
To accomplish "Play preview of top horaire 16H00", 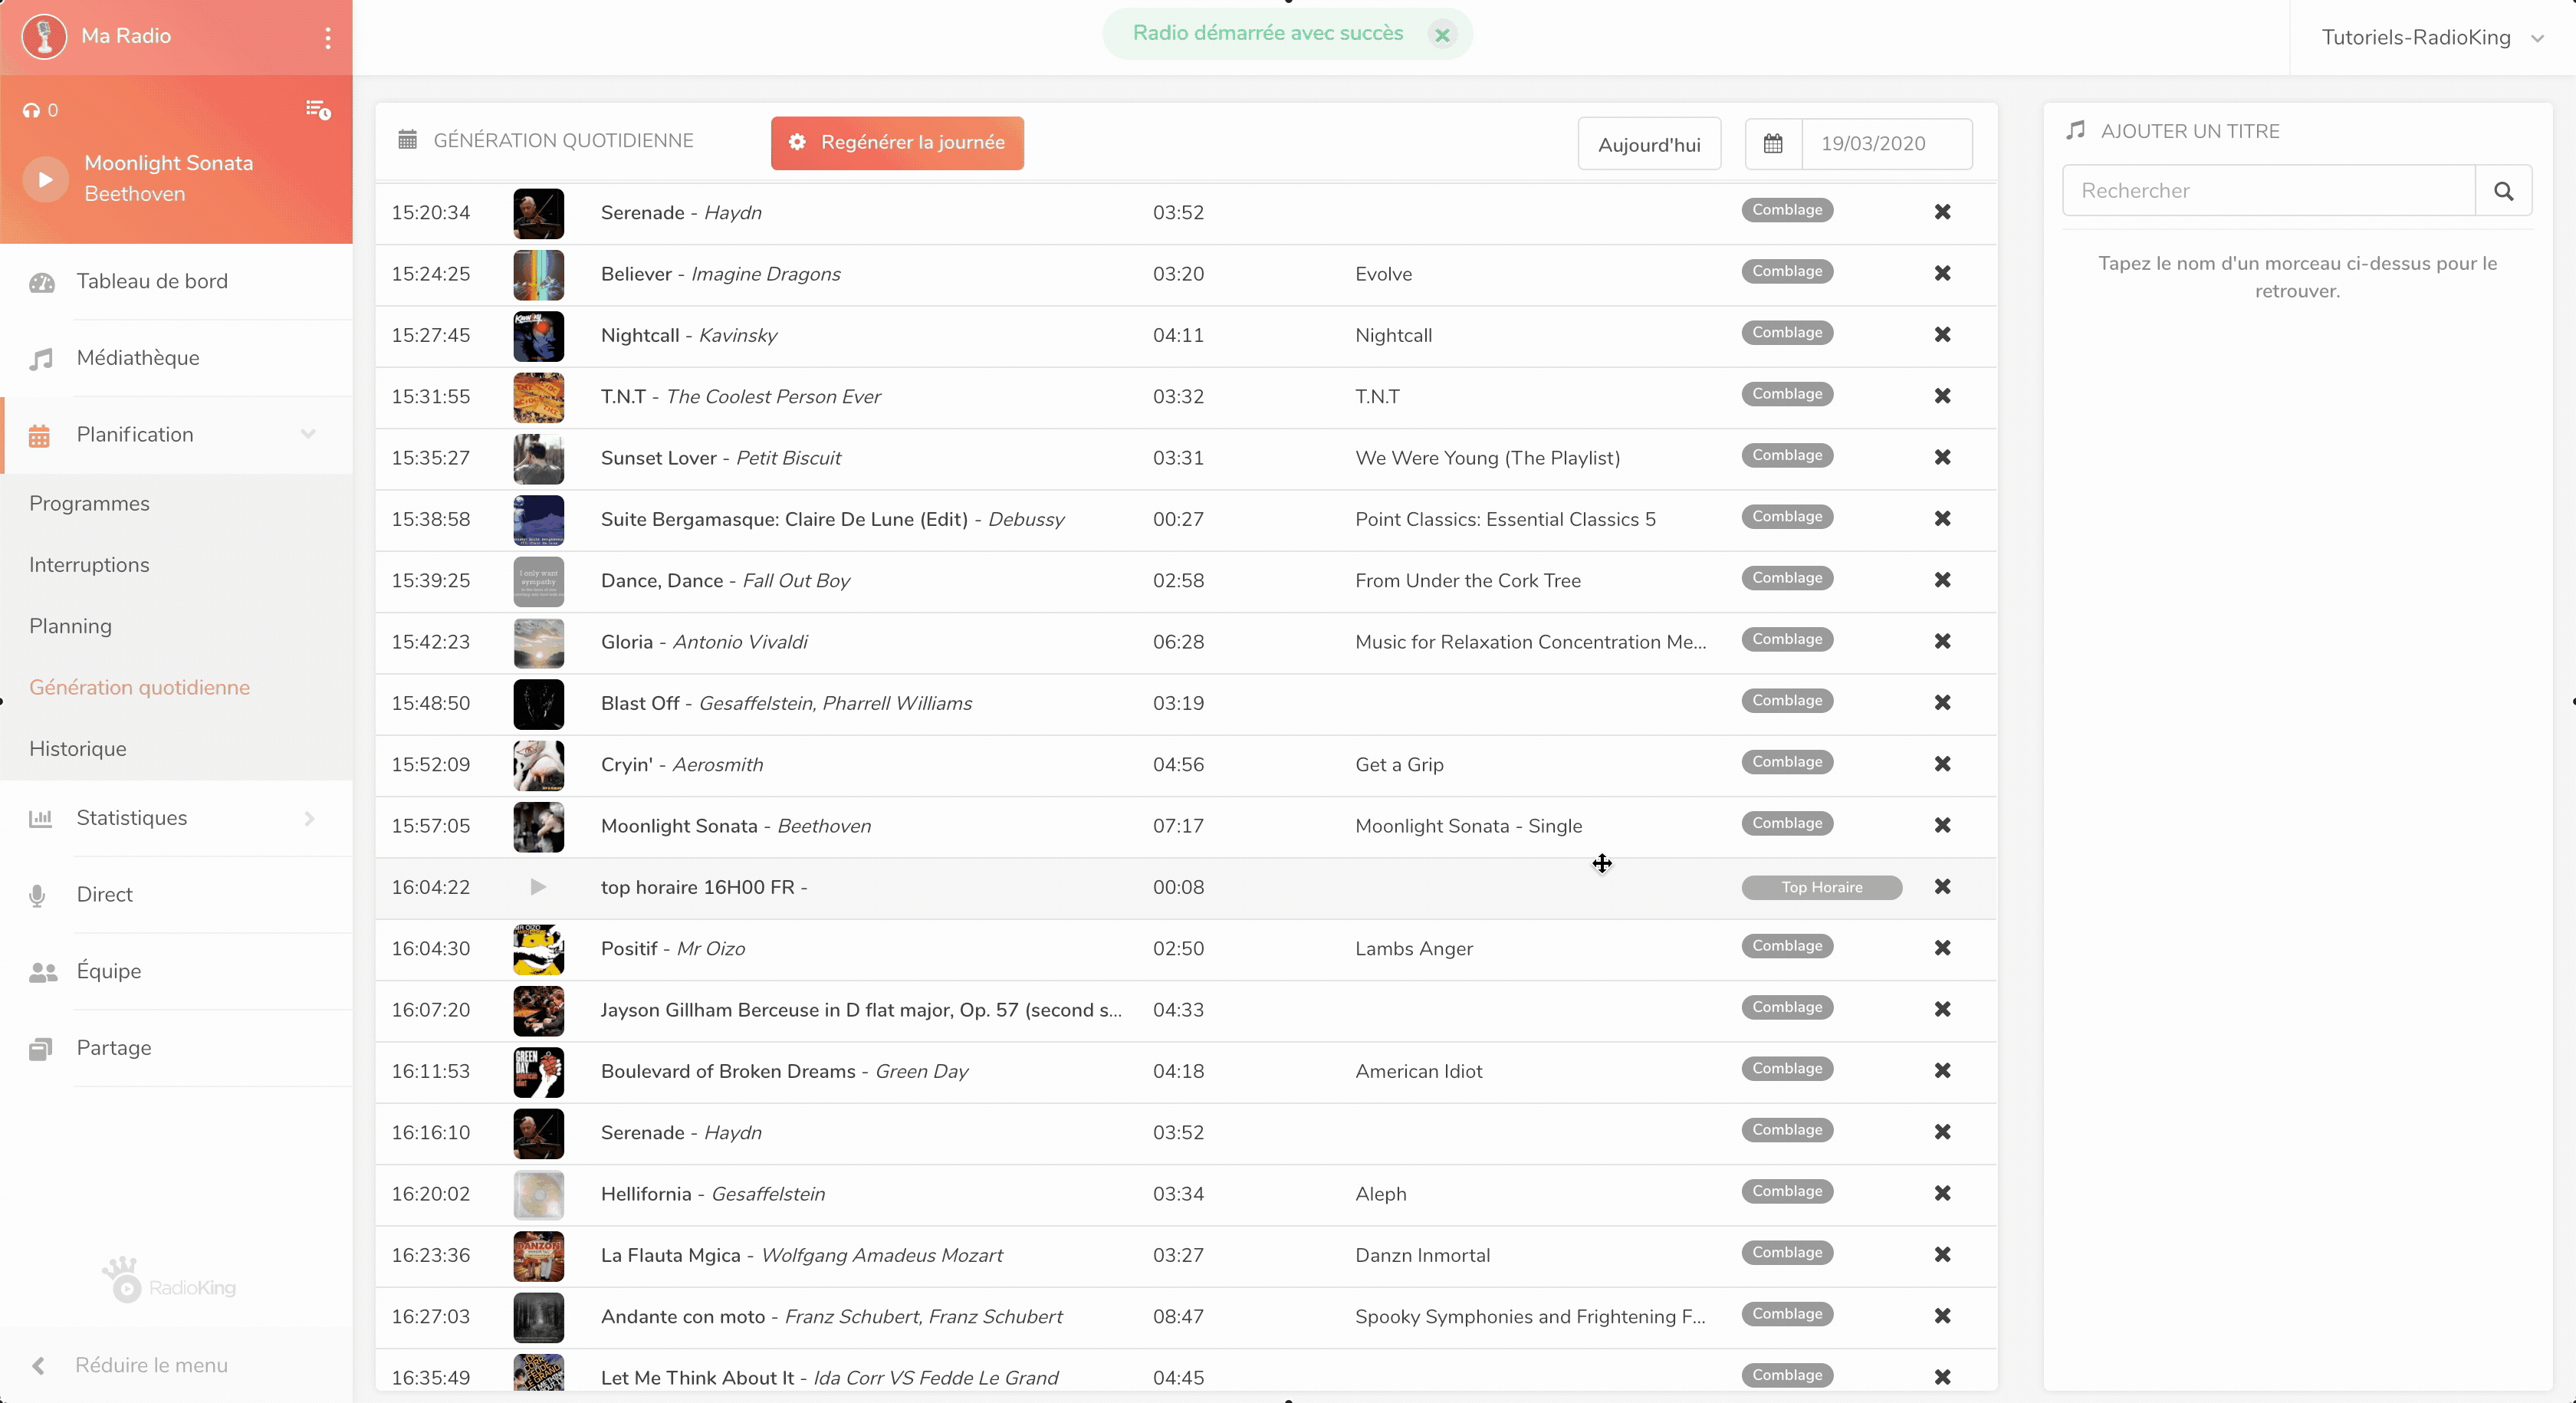I will [x=538, y=887].
